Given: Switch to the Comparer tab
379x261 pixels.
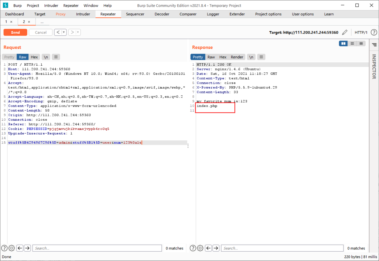Looking at the screenshot, I should [188, 14].
